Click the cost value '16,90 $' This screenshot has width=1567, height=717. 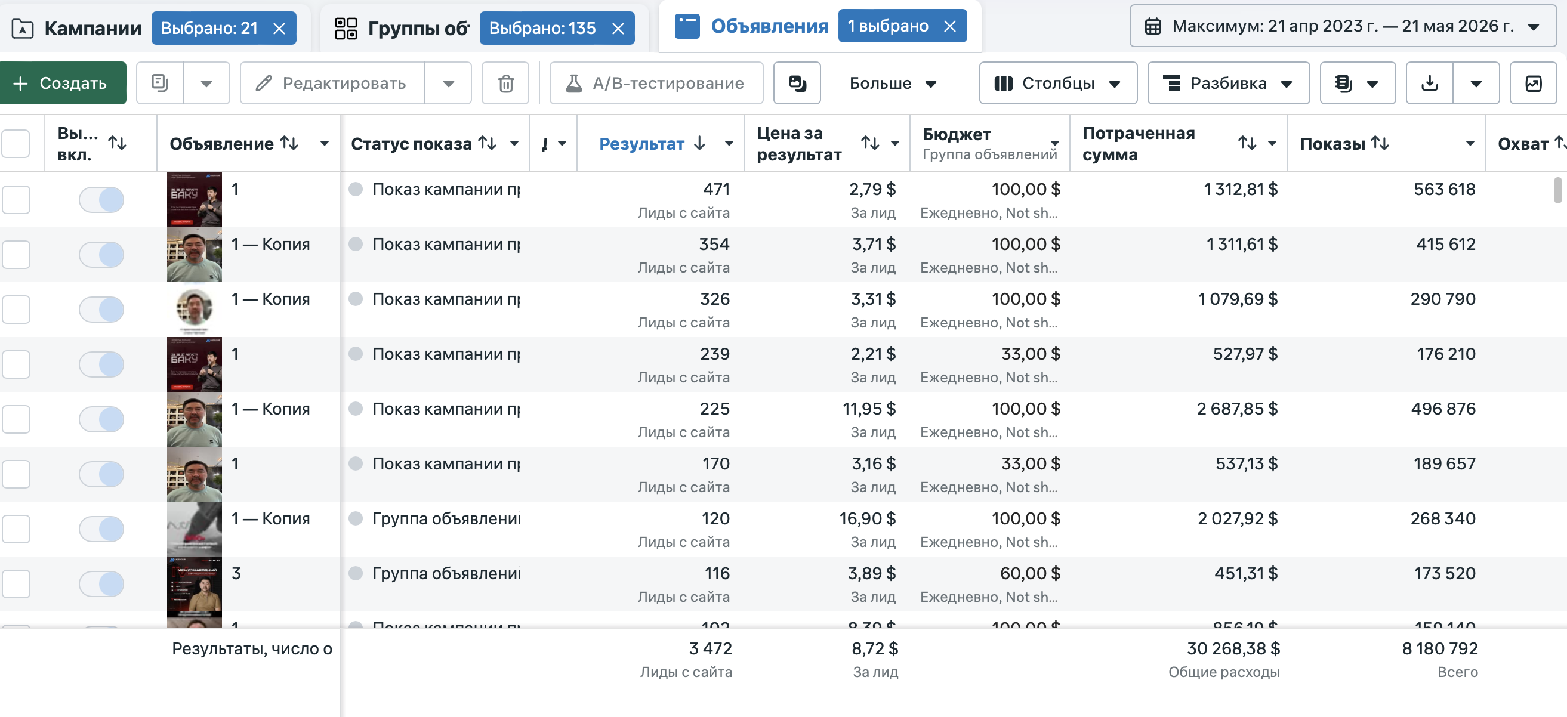coord(868,518)
